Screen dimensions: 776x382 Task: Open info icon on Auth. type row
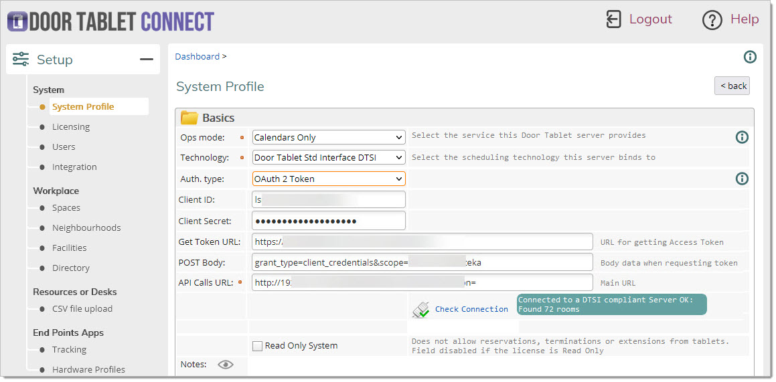[x=742, y=179]
